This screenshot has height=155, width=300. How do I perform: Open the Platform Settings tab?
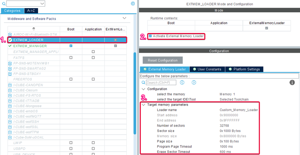[x=244, y=69]
